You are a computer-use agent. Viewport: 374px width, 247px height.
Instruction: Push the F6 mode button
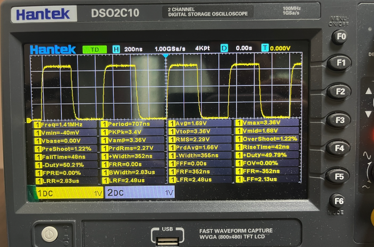[337, 201]
